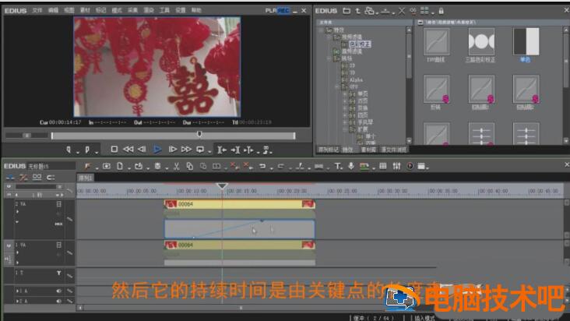
Task: Click the timeline scale slider
Action: point(37,186)
